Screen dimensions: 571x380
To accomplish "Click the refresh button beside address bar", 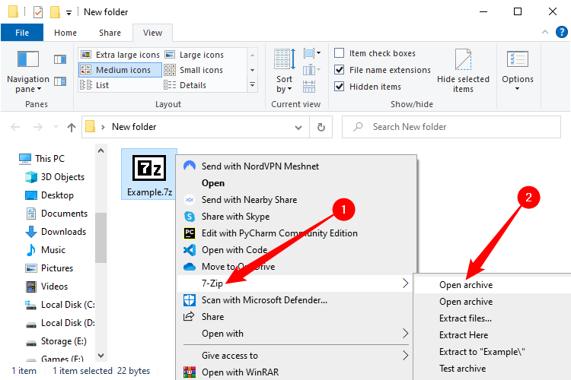I will tap(321, 127).
